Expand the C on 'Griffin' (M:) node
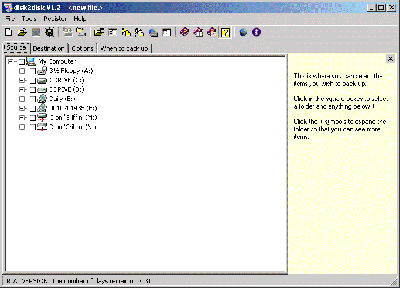This screenshot has width=400, height=288. [22, 117]
